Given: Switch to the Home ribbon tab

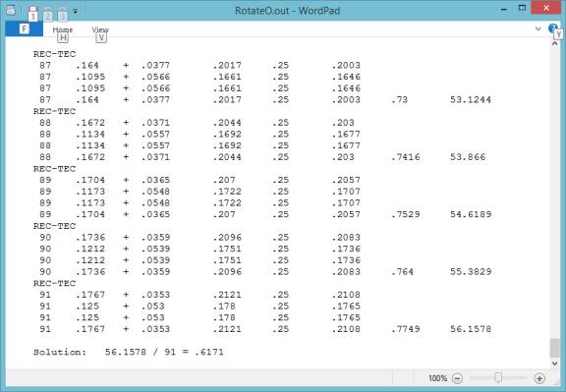Looking at the screenshot, I should point(63,29).
